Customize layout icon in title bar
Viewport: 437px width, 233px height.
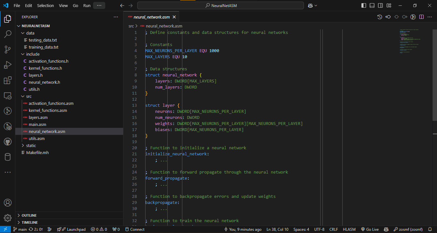389,5
